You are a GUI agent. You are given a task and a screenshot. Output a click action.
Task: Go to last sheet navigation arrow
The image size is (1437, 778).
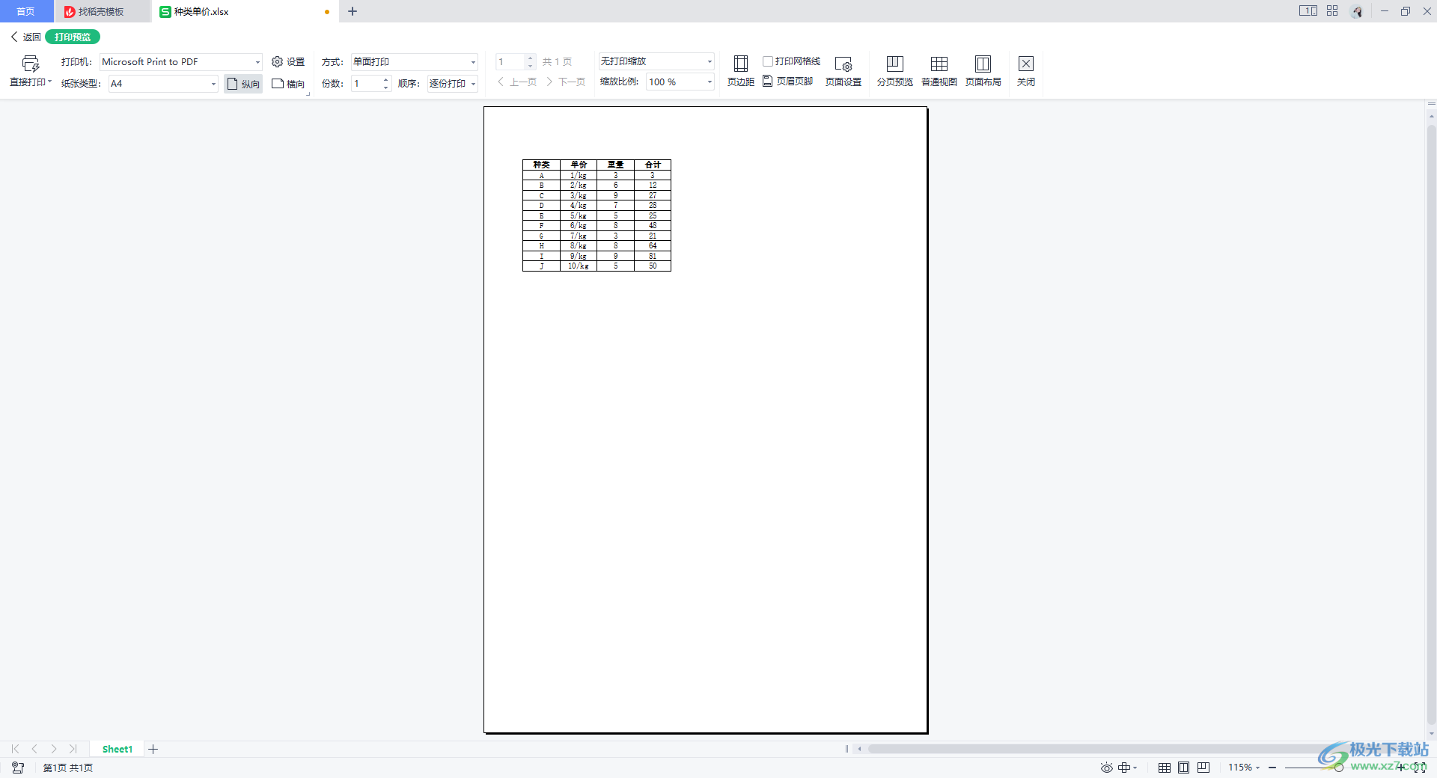(73, 749)
